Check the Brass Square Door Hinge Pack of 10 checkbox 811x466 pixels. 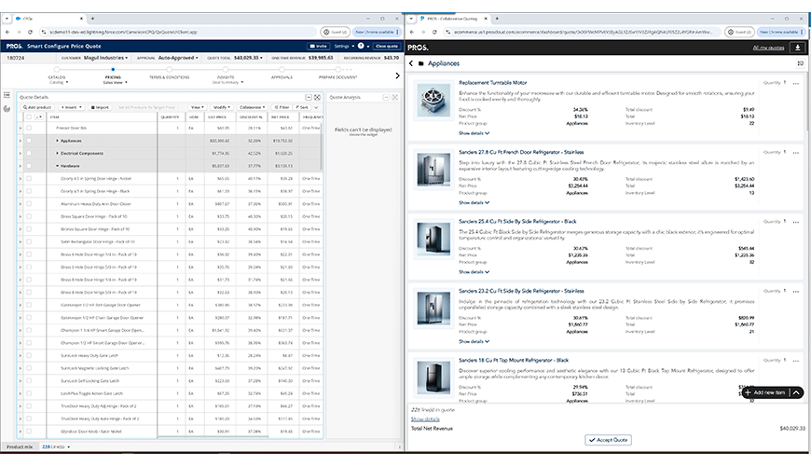pyautogui.click(x=29, y=217)
